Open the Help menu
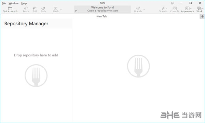Viewport: 205px width, 123px height. pos(24,3)
